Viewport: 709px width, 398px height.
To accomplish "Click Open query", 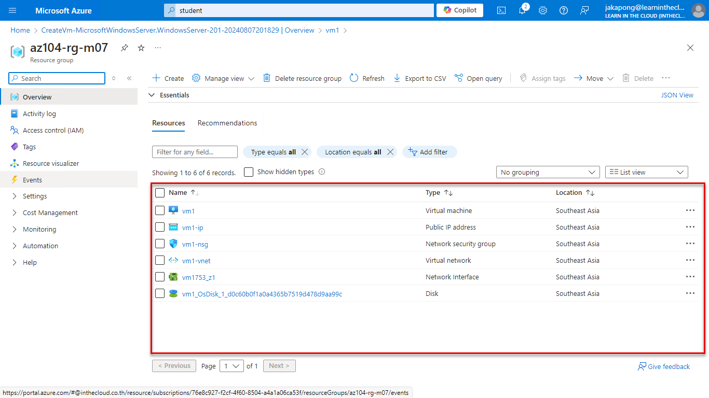I will [x=478, y=78].
